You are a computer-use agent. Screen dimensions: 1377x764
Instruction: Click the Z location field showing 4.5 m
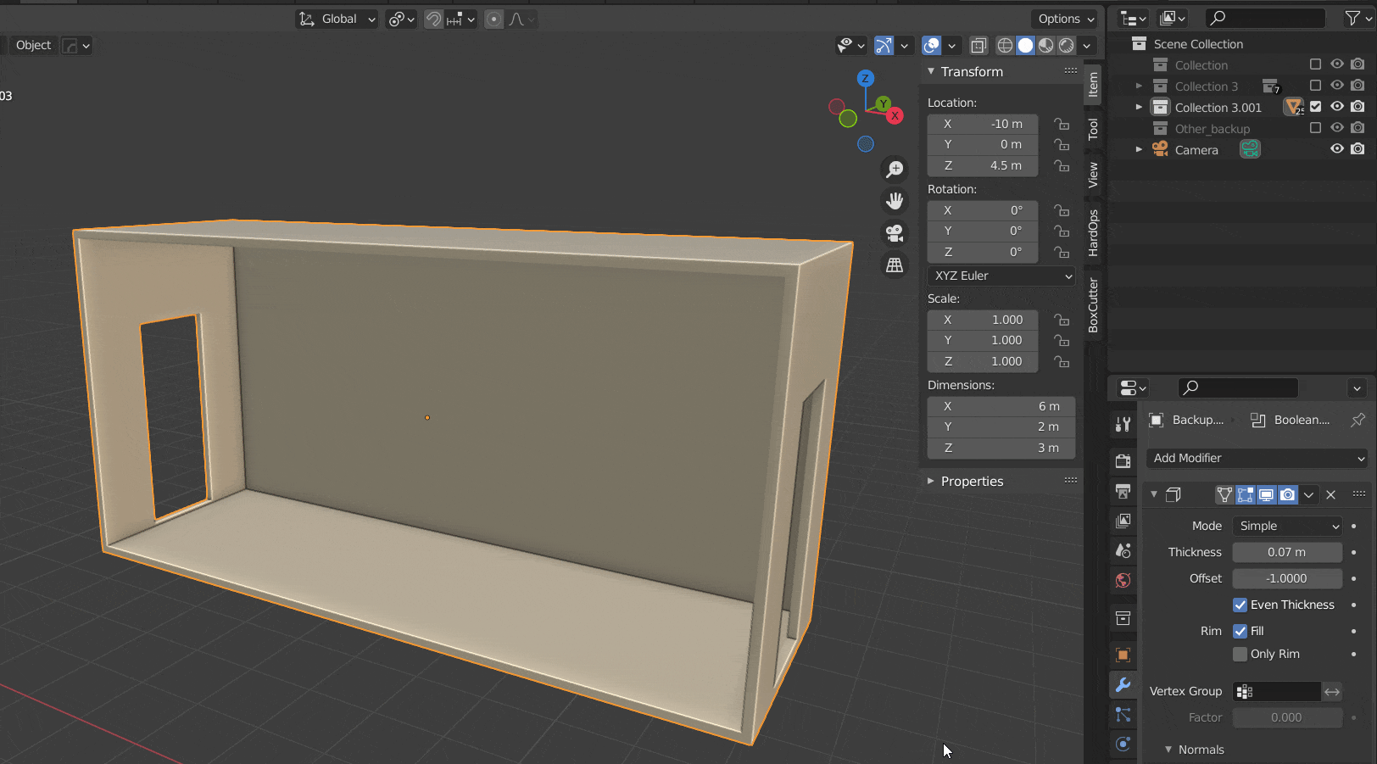coord(982,165)
